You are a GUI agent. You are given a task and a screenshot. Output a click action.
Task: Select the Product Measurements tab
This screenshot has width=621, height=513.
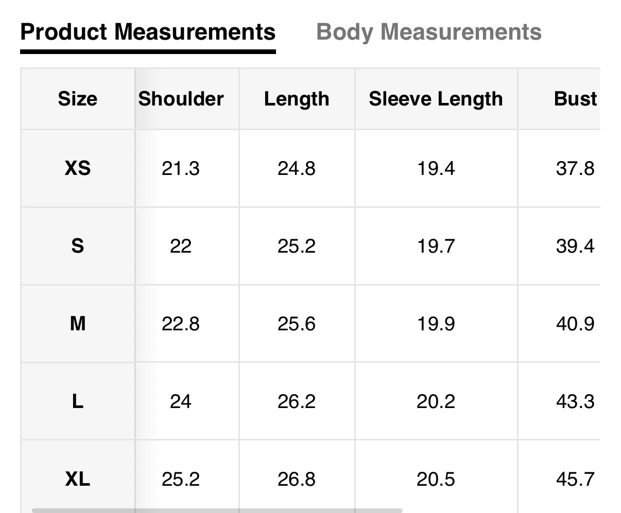pos(148,32)
